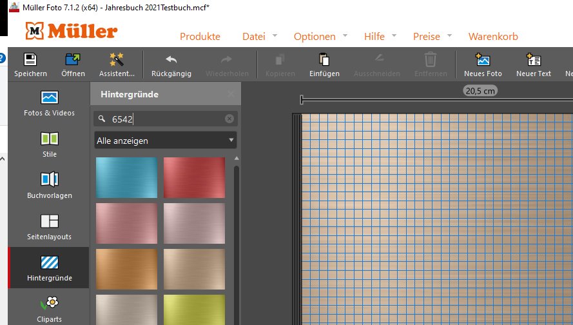
Task: Add a picture with Neues Foto
Action: point(483,61)
